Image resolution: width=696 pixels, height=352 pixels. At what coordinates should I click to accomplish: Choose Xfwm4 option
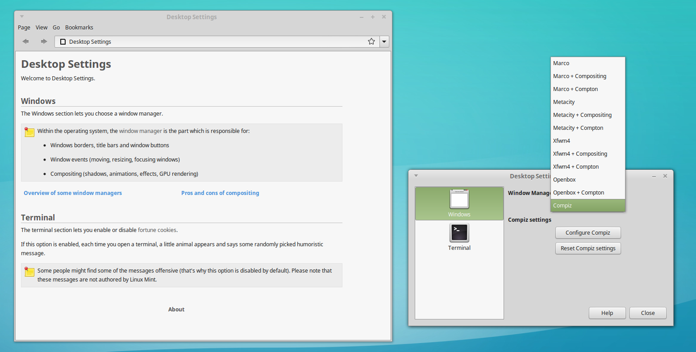coord(588,141)
